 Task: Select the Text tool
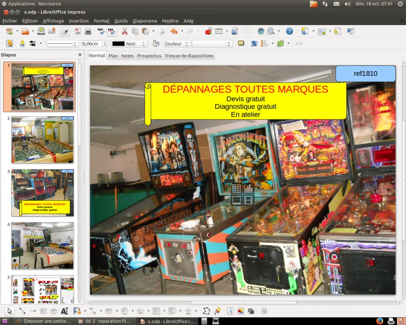[64, 311]
